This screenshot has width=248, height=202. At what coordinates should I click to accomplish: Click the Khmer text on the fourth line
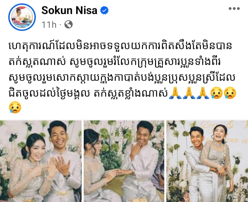[88, 94]
